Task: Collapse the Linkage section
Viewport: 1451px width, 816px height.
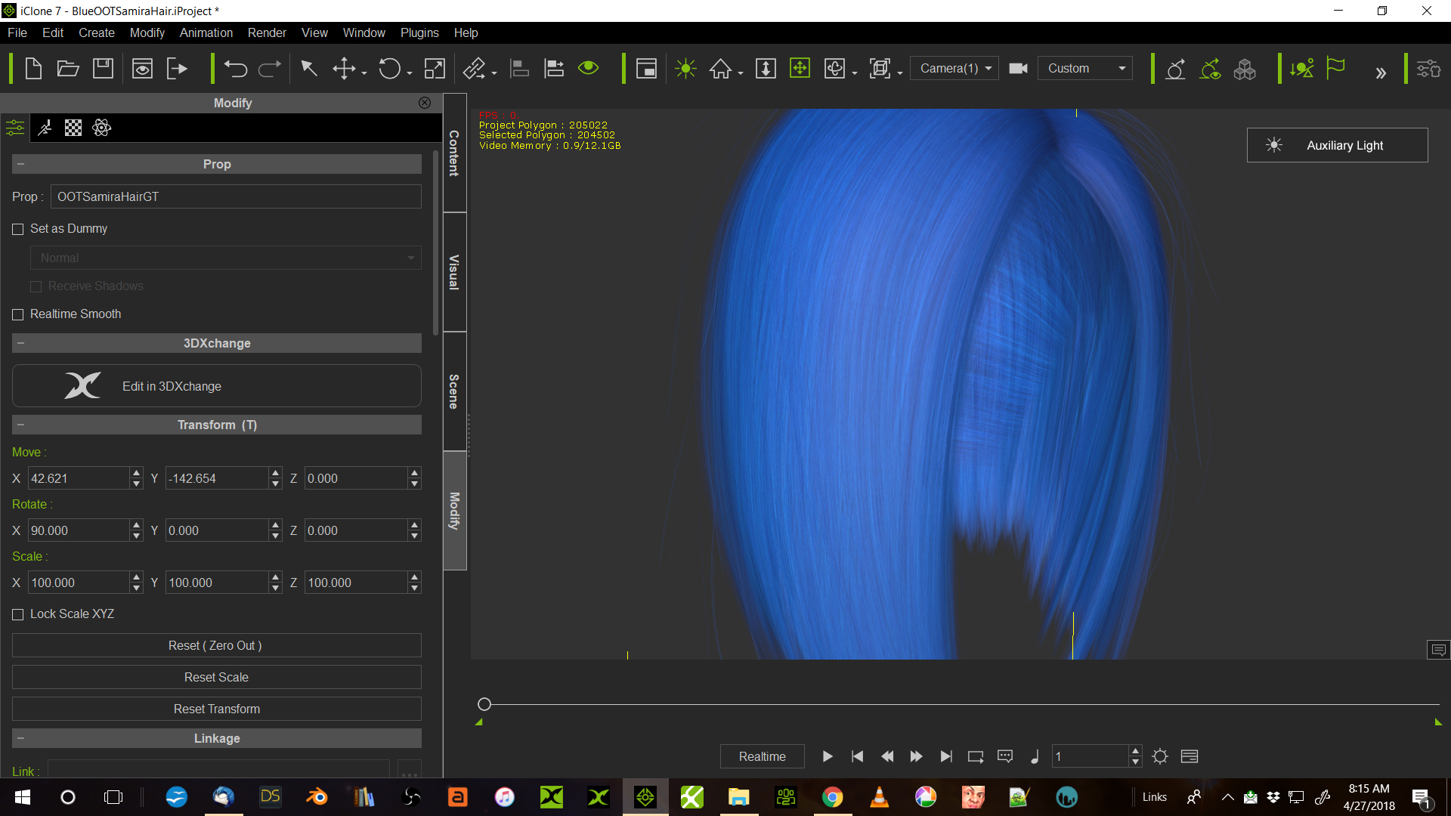Action: (20, 738)
